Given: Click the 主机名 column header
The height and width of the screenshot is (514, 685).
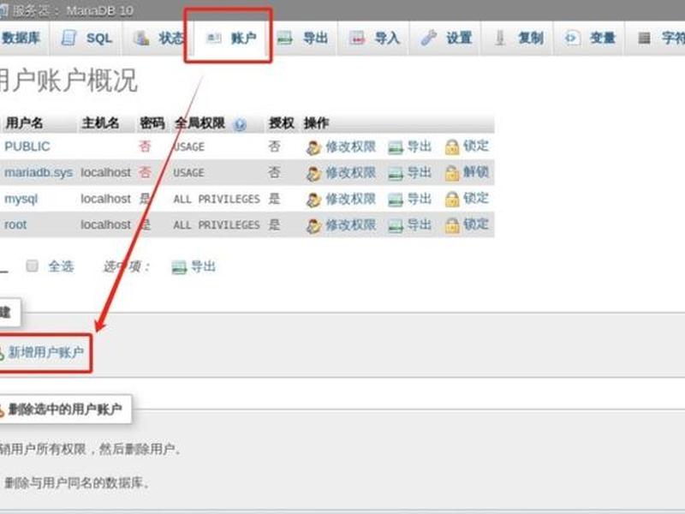Looking at the screenshot, I should tap(100, 123).
